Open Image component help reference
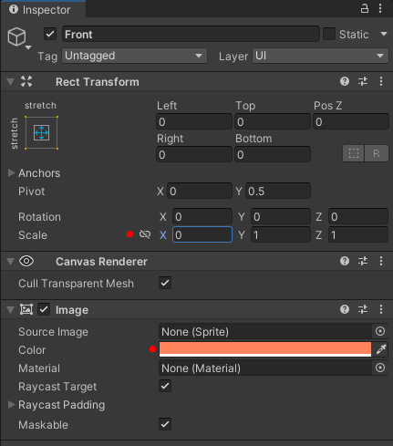The height and width of the screenshot is (446, 393). [345, 309]
